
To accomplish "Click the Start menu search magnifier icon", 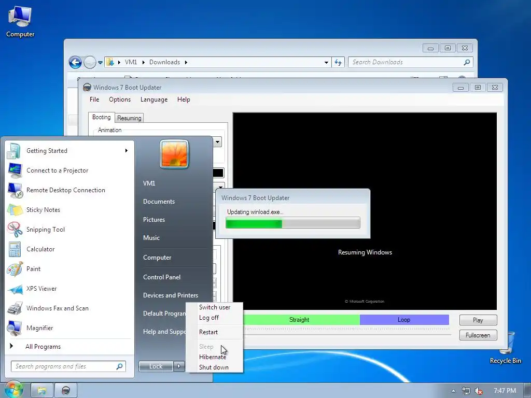I will [x=119, y=366].
